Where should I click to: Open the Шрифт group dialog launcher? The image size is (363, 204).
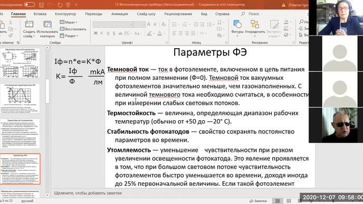coord(167,42)
